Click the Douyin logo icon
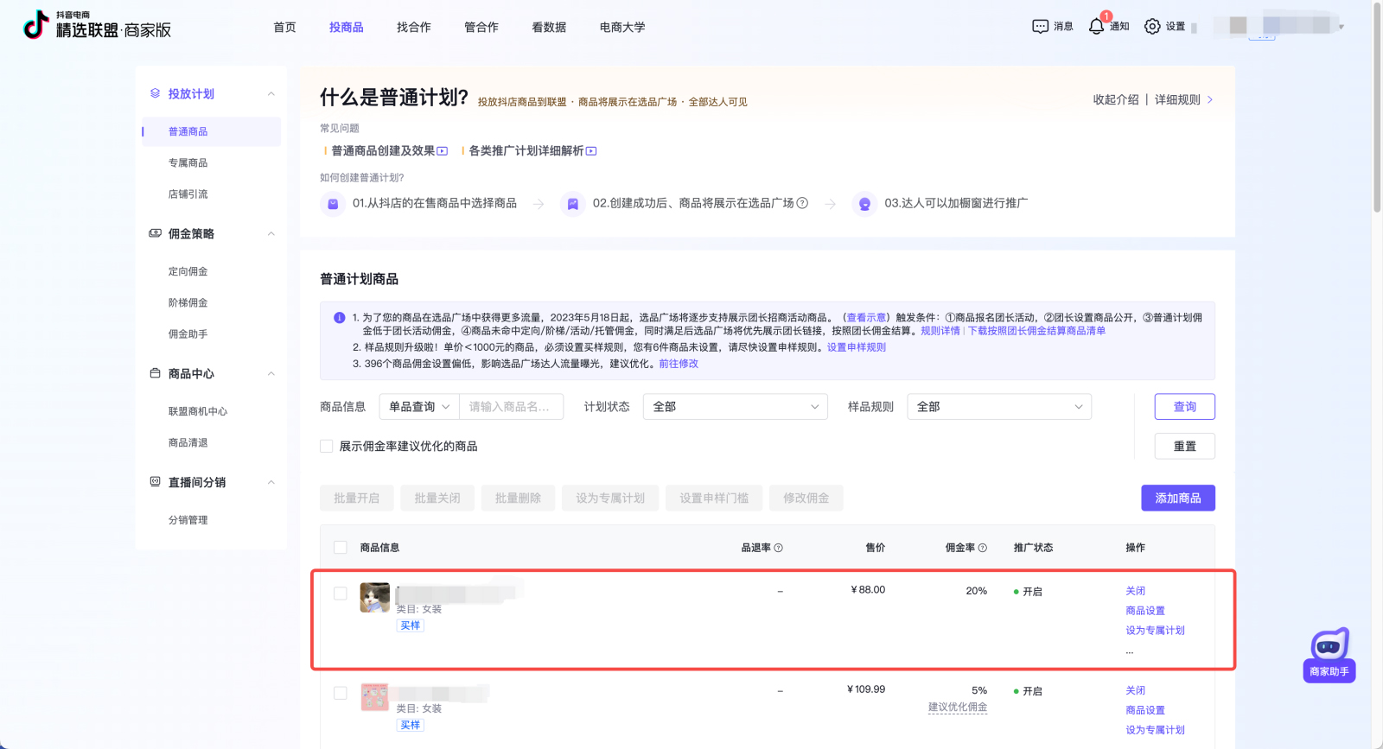The image size is (1383, 749). click(x=35, y=25)
